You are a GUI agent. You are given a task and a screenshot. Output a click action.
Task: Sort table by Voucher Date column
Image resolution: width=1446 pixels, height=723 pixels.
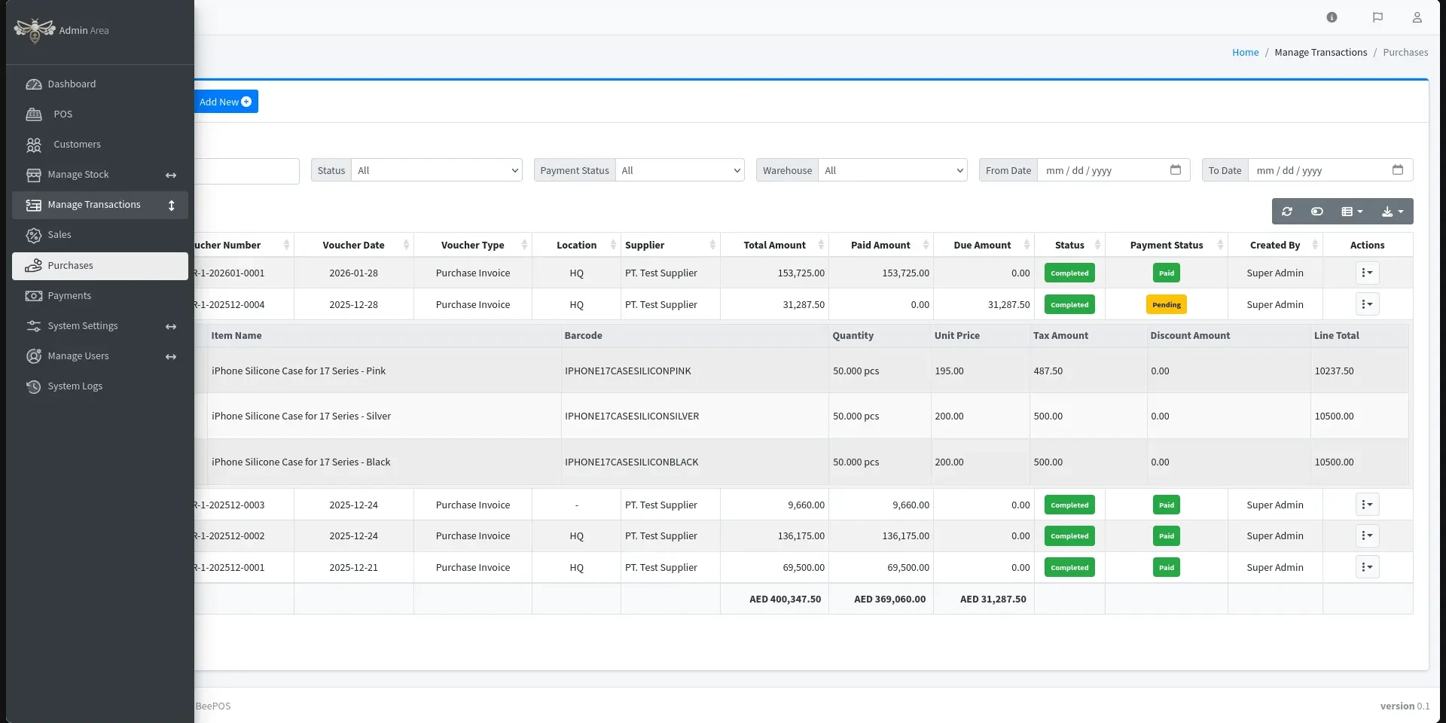click(353, 246)
